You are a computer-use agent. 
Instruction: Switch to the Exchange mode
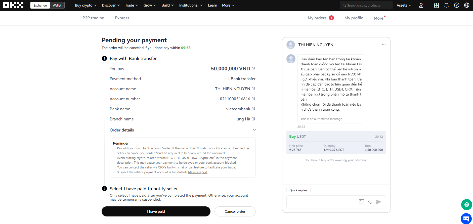click(40, 5)
